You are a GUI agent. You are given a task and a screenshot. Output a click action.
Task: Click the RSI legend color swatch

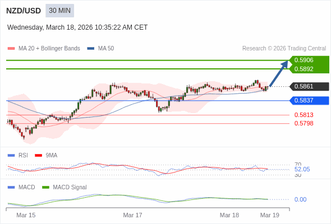click(x=11, y=156)
